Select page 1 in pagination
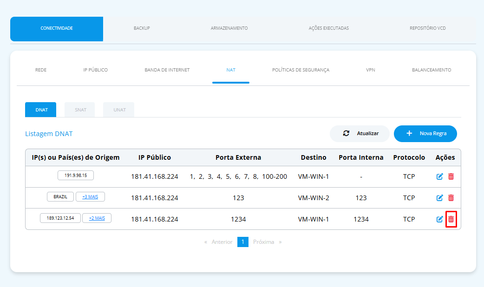 click(x=243, y=242)
